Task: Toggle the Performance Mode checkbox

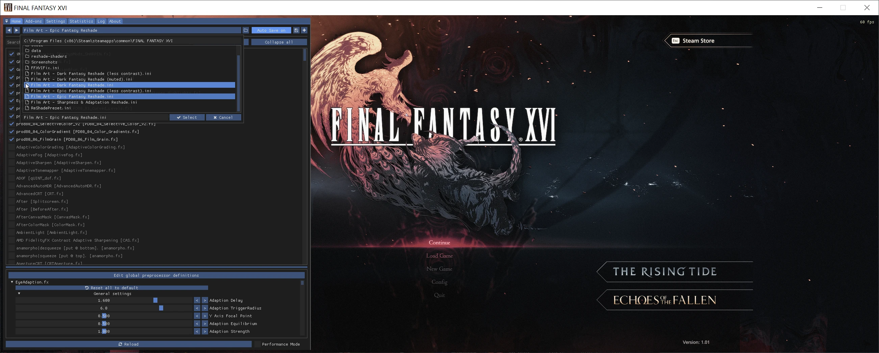Action: pyautogui.click(x=258, y=344)
